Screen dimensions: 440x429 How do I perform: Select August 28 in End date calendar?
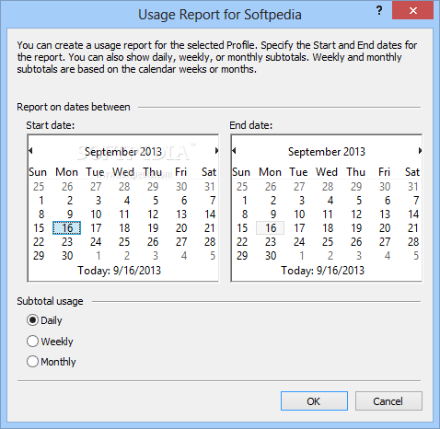(x=328, y=187)
